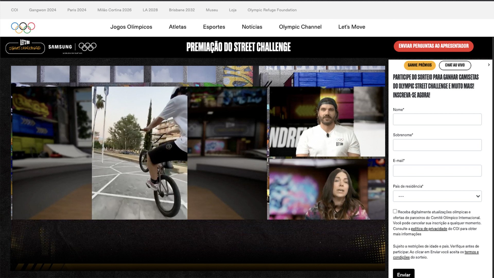Open the Let's Move menu item
The width and height of the screenshot is (494, 278).
pyautogui.click(x=352, y=27)
